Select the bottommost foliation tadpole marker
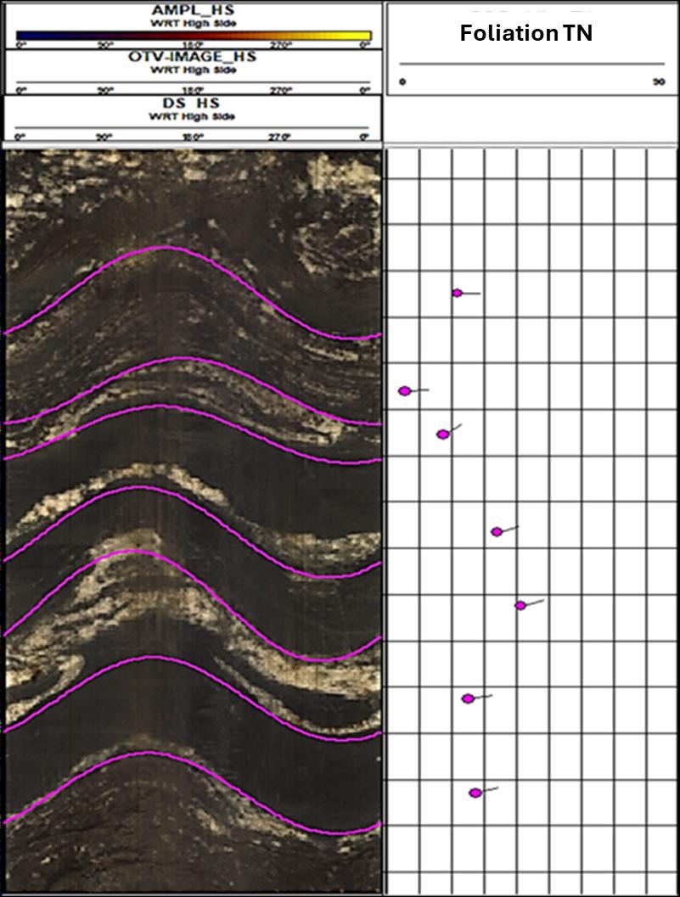The image size is (680, 897). click(x=475, y=793)
